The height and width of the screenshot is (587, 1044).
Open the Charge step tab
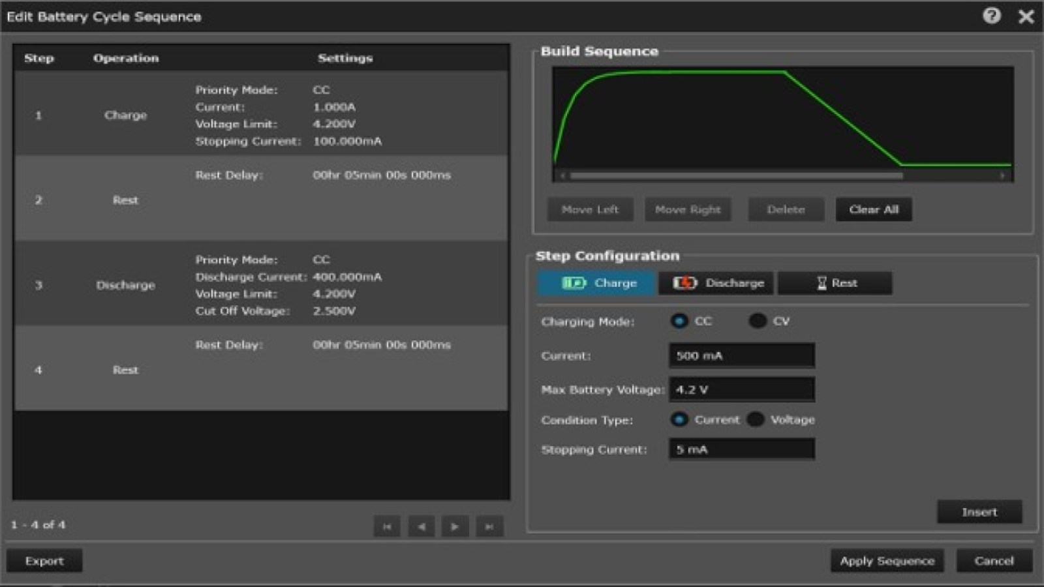click(x=596, y=282)
